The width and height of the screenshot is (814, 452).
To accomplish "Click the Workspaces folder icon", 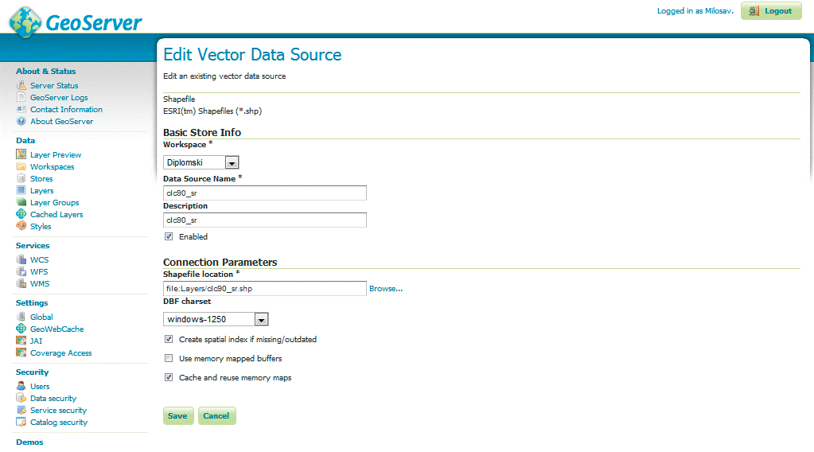I will [x=21, y=167].
